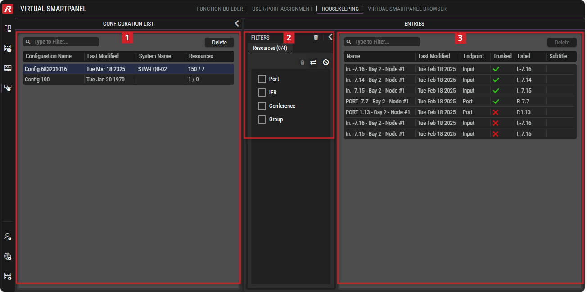
Task: Open the layout panels sidebar icon
Action: click(x=8, y=29)
